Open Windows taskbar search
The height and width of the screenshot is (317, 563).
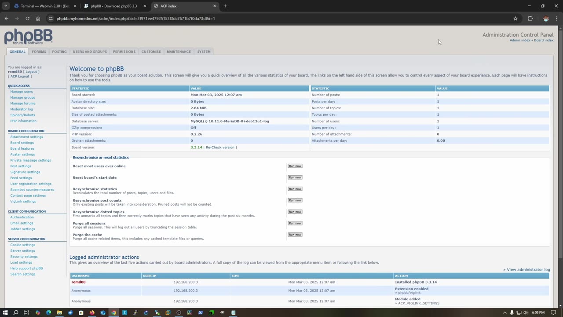[x=16, y=313]
